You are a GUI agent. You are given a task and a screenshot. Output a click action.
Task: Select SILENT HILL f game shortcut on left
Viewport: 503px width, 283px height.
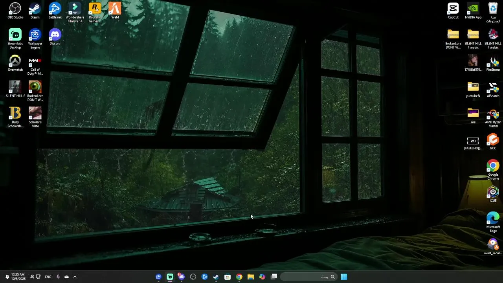click(15, 89)
